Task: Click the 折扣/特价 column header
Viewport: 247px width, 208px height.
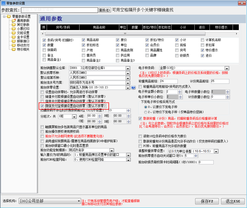Action: tap(150, 27)
